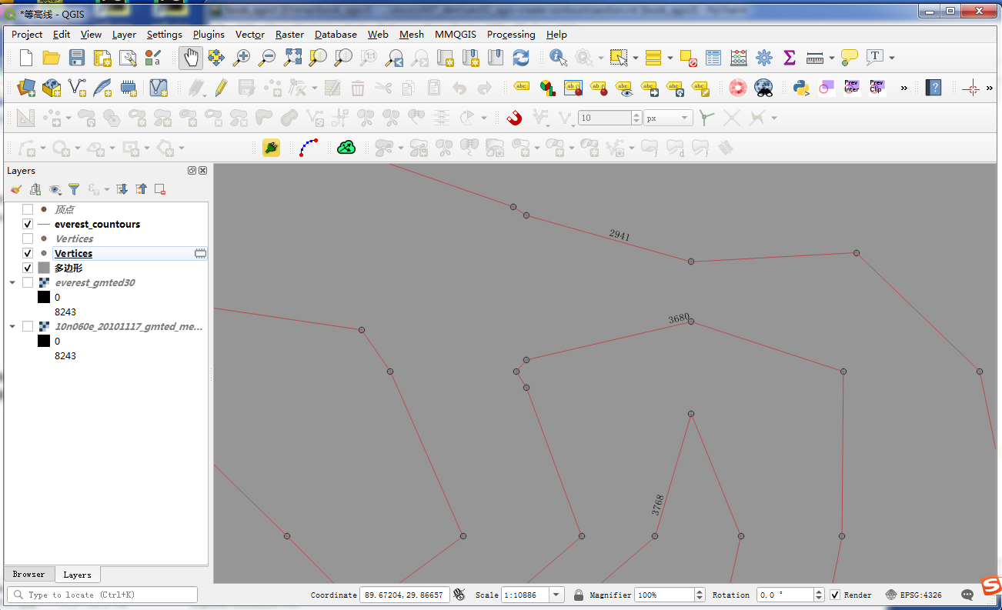
Task: Open layer styling brush in Layers panel
Action: point(15,189)
